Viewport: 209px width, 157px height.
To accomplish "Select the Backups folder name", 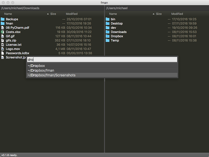I will [x=12, y=19].
